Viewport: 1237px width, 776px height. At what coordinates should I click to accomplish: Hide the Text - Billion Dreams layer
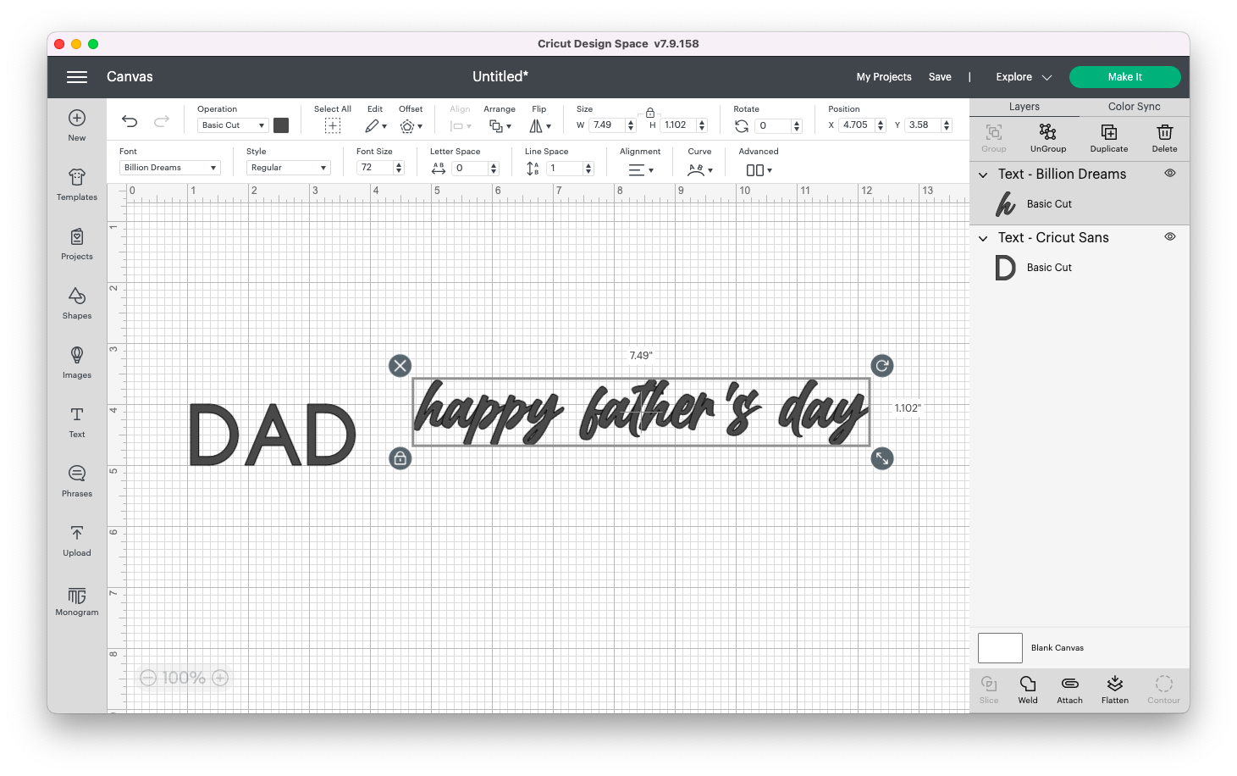click(x=1170, y=173)
